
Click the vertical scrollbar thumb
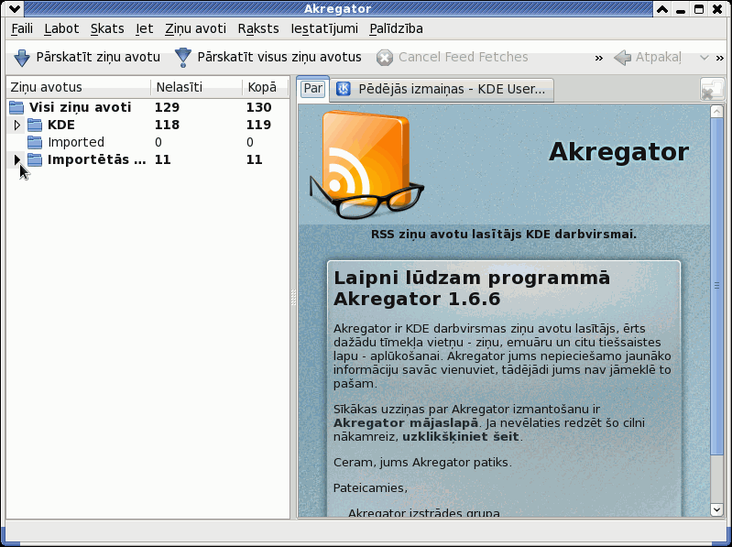(716, 286)
